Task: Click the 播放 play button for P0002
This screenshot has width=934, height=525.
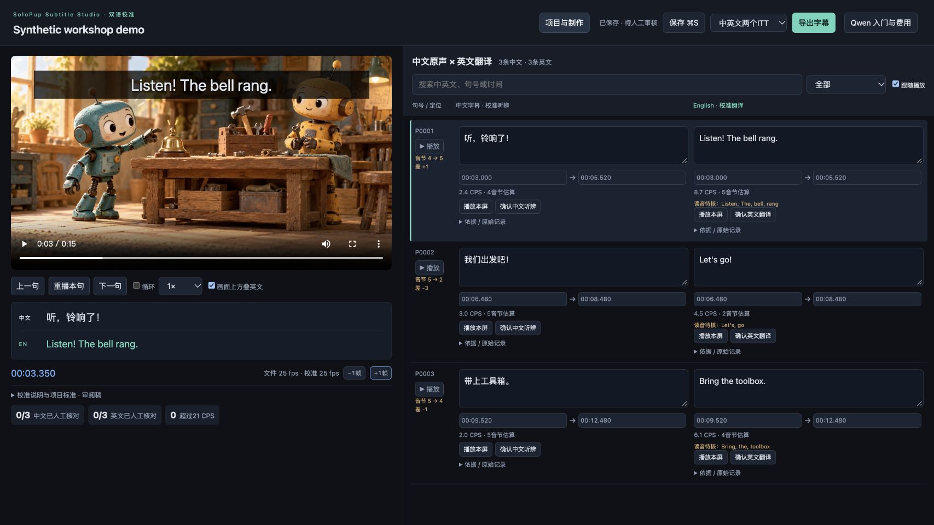Action: click(430, 268)
